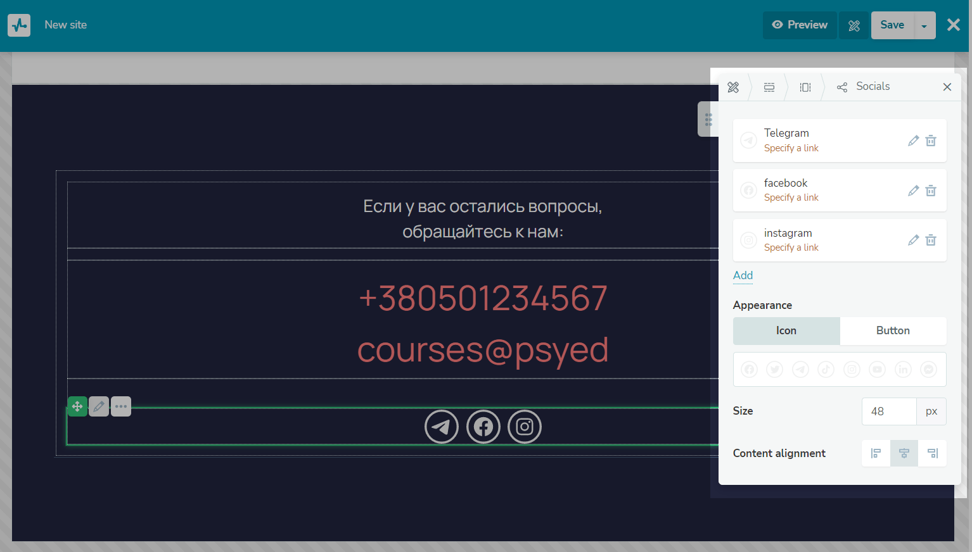
Task: Click the pencil edit icon on block toolbar
Action: [99, 406]
